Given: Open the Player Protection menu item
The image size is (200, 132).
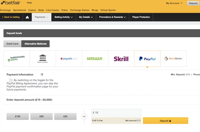Looking at the screenshot, I should pos(141,17).
